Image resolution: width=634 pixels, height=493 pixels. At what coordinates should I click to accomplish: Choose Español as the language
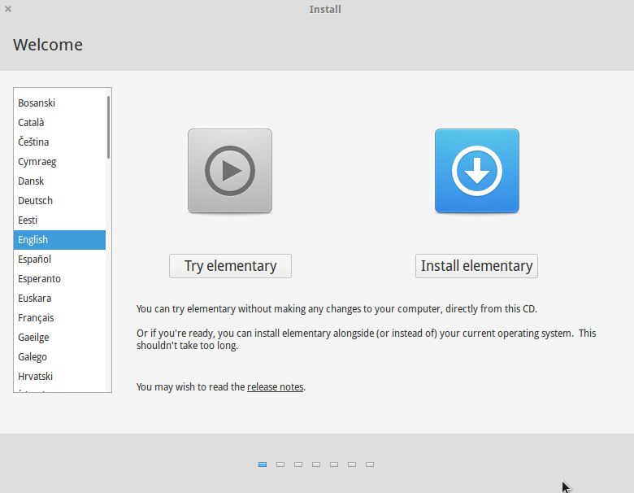[59, 259]
